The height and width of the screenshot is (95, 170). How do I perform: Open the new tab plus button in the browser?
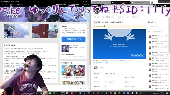pyautogui.click(x=152, y=3)
